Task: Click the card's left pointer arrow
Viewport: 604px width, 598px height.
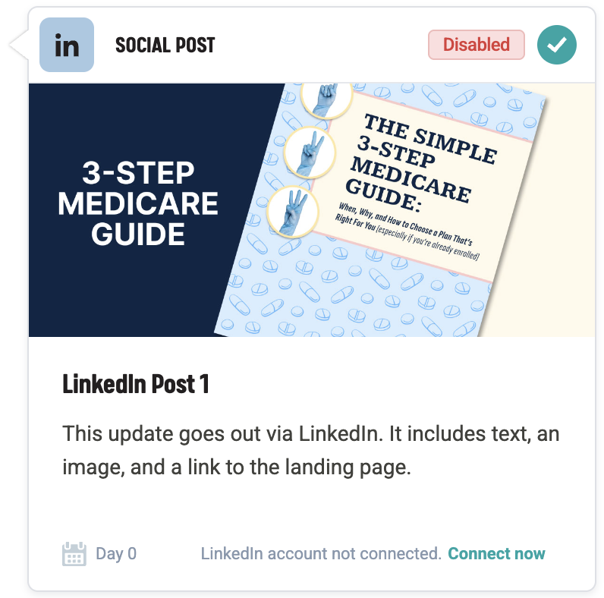Action: (18, 46)
